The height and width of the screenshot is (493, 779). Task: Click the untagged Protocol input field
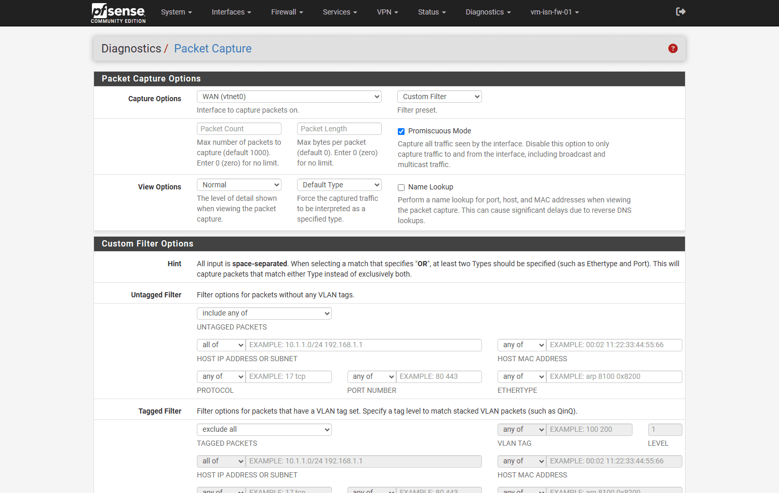point(289,376)
